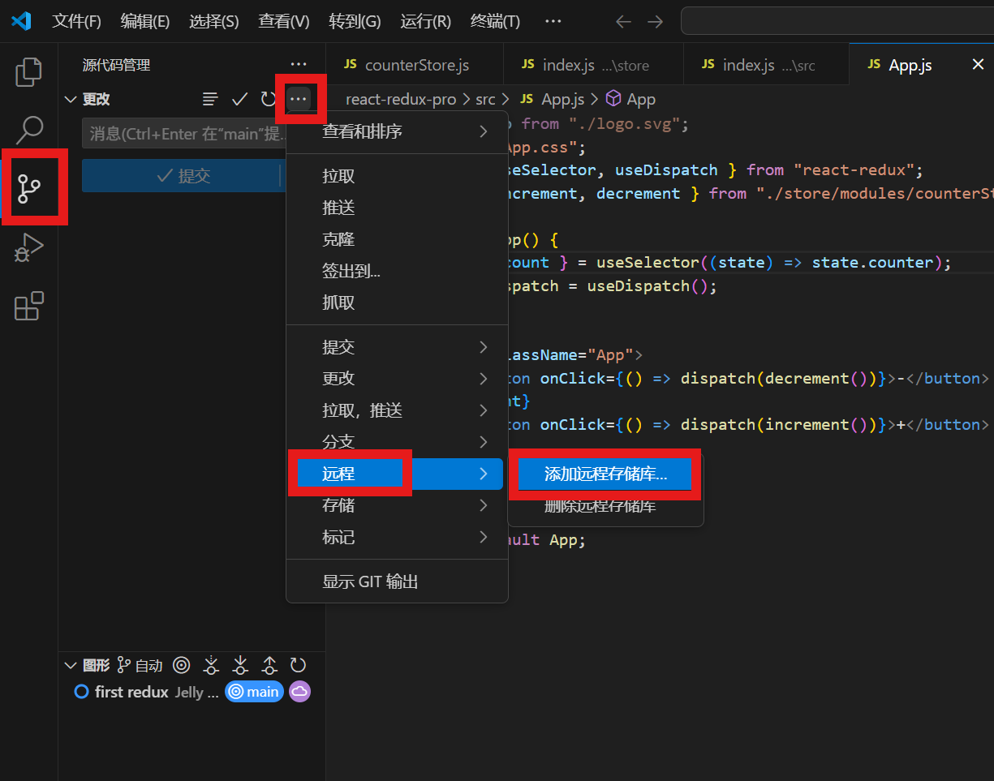Expand the 查看和排序 submenu
The width and height of the screenshot is (994, 781).
[397, 131]
